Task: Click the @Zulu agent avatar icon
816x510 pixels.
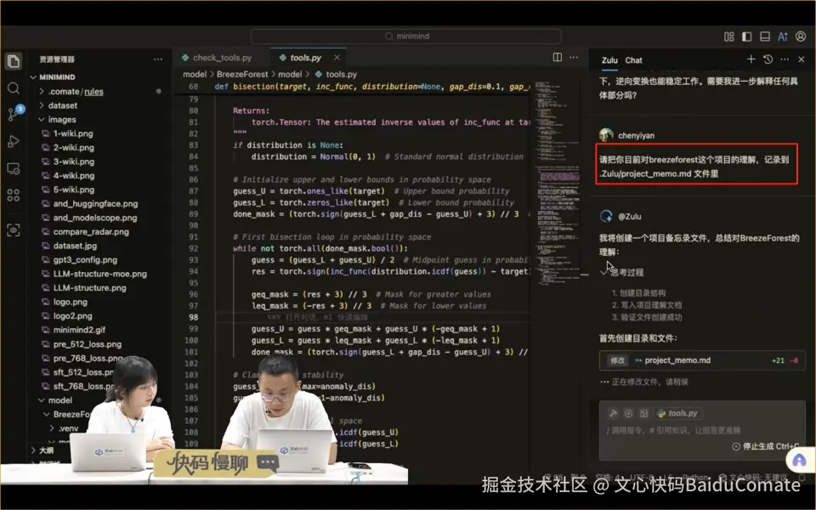Action: click(606, 216)
